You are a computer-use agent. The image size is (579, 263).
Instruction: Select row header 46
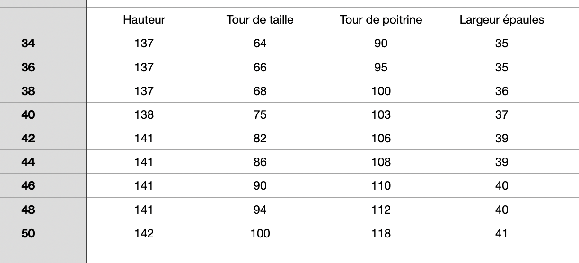(x=43, y=185)
